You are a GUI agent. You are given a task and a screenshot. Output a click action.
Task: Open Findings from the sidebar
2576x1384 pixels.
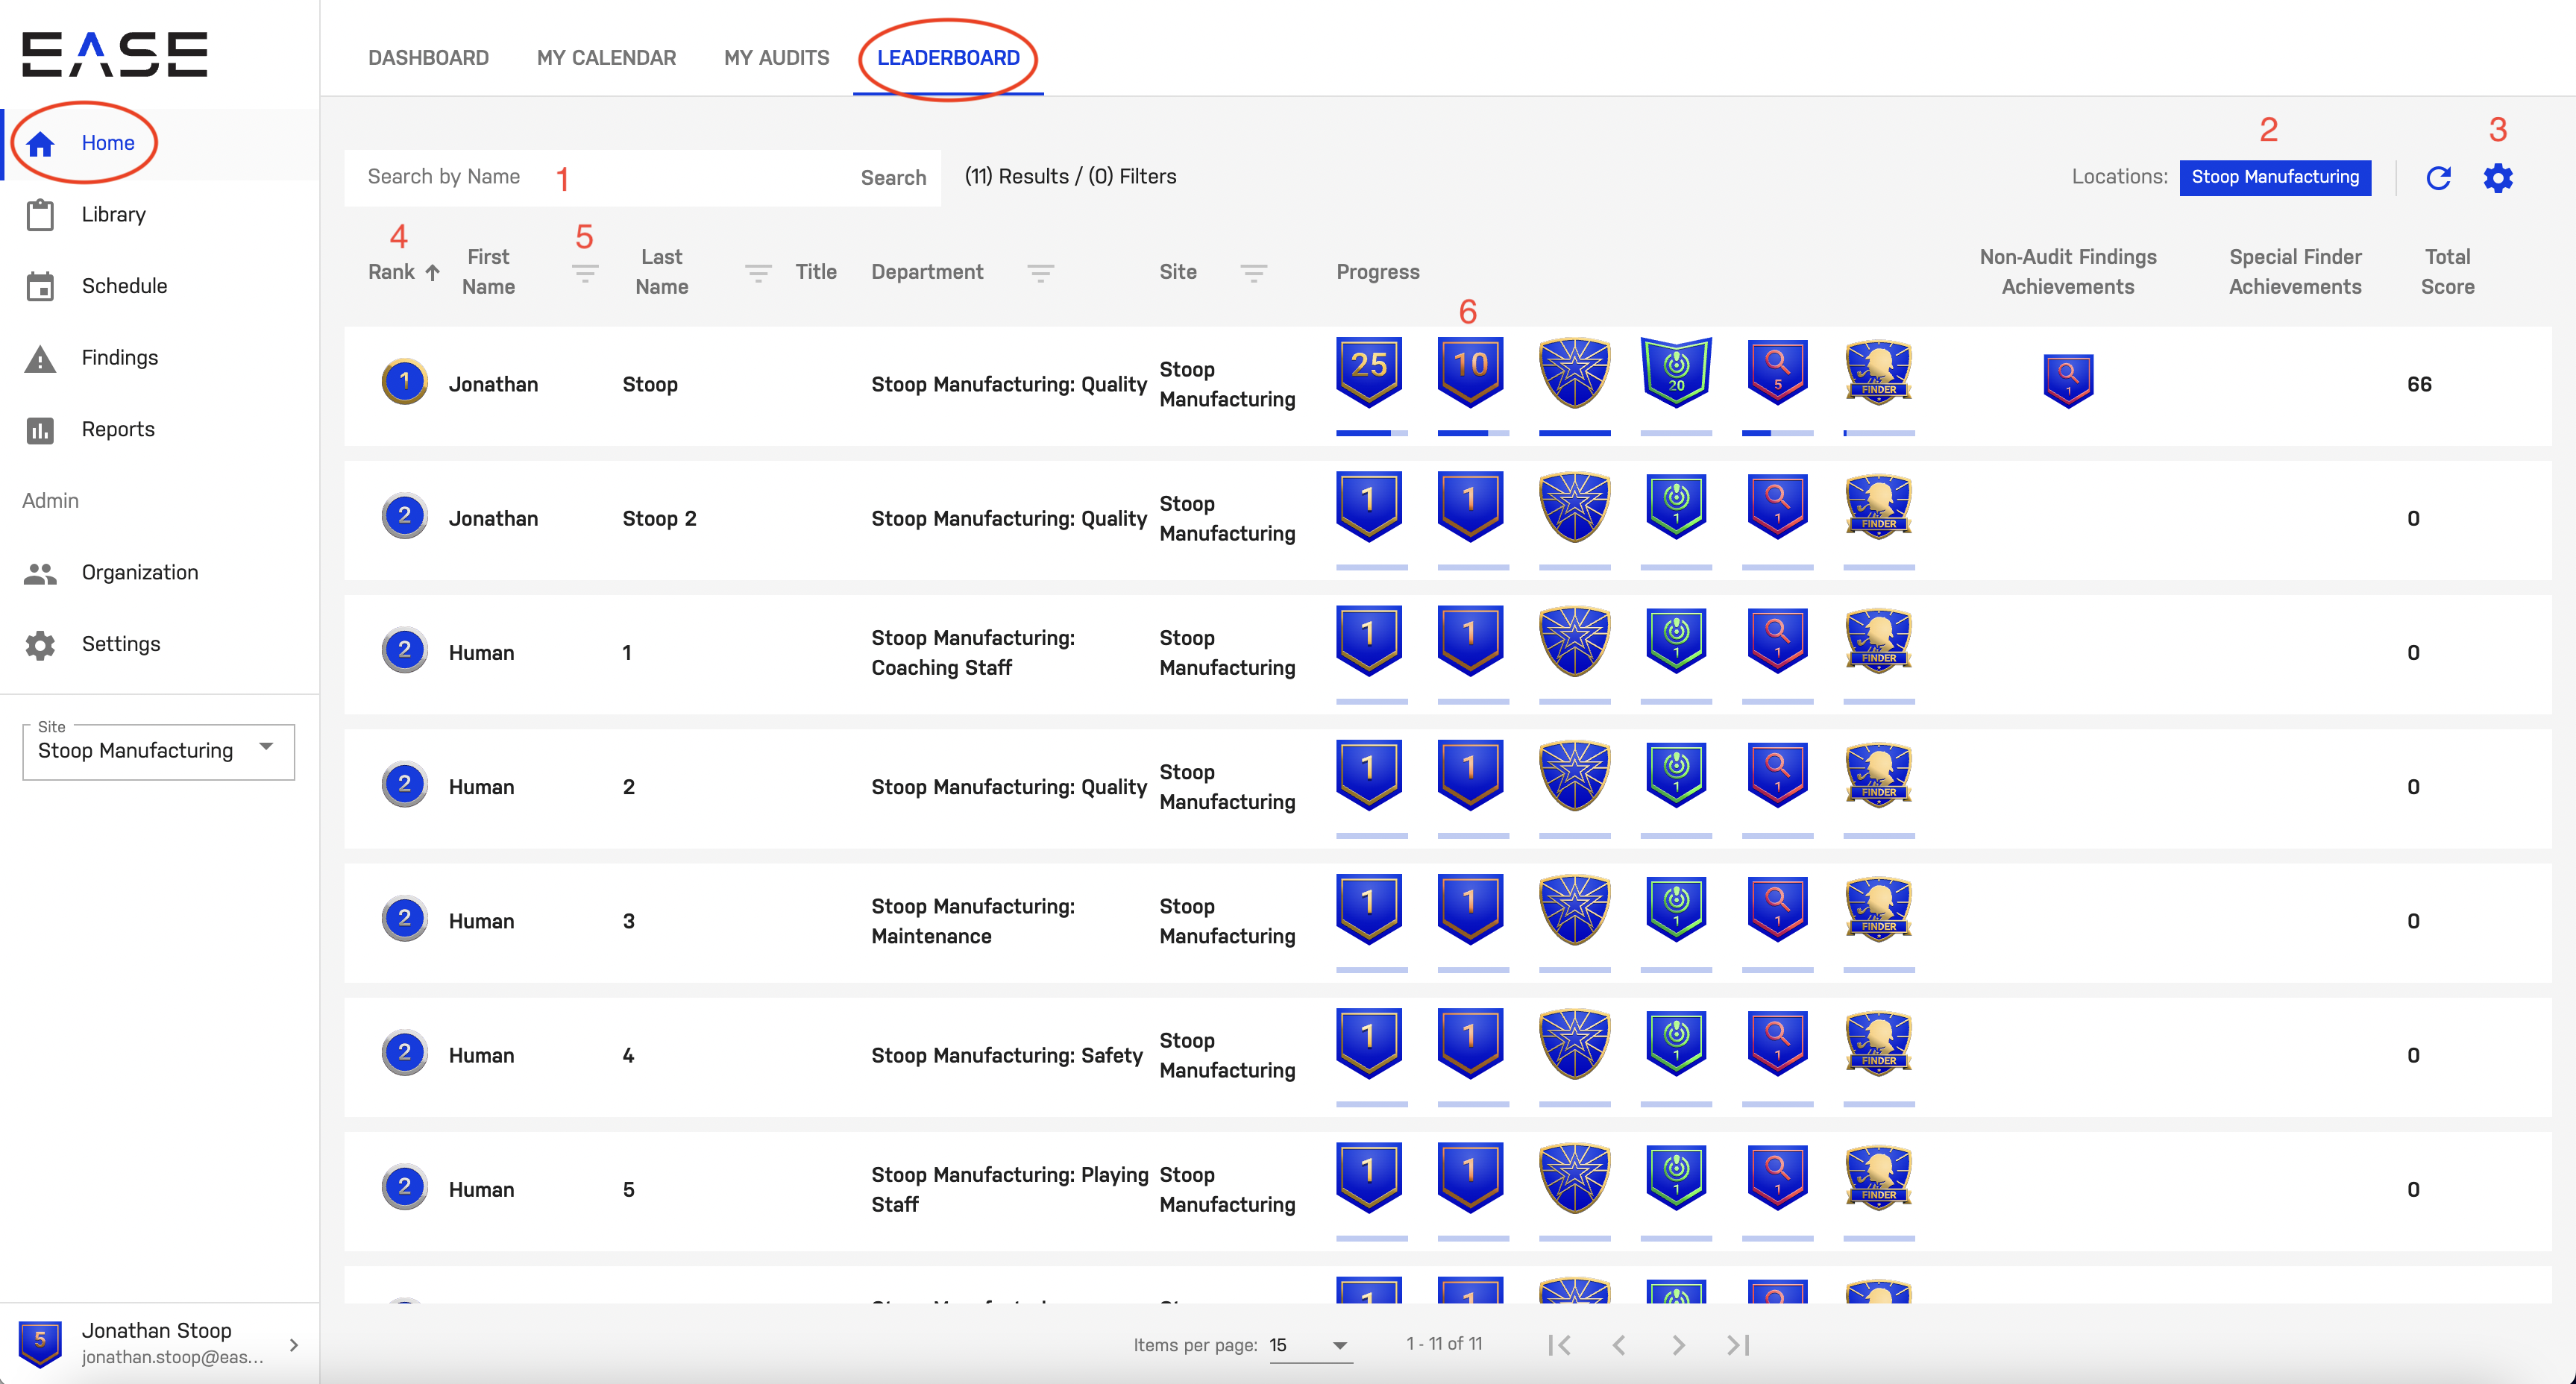pyautogui.click(x=119, y=357)
